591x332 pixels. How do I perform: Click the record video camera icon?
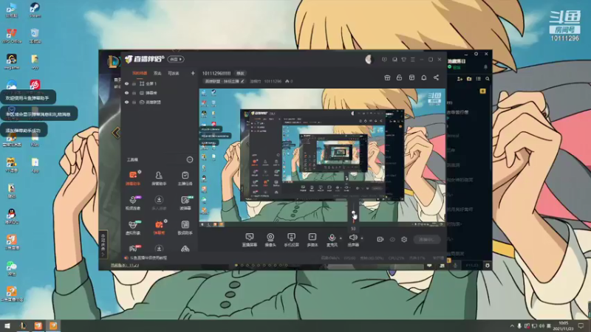(380, 239)
